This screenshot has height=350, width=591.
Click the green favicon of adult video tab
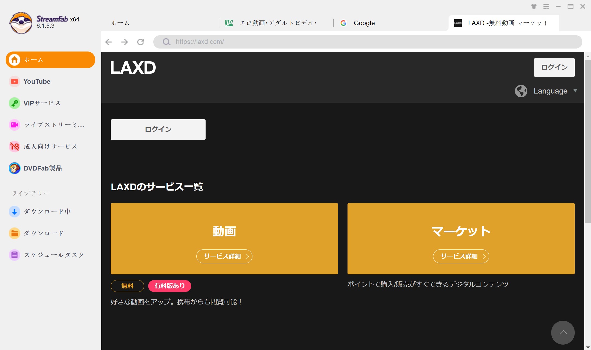(229, 23)
